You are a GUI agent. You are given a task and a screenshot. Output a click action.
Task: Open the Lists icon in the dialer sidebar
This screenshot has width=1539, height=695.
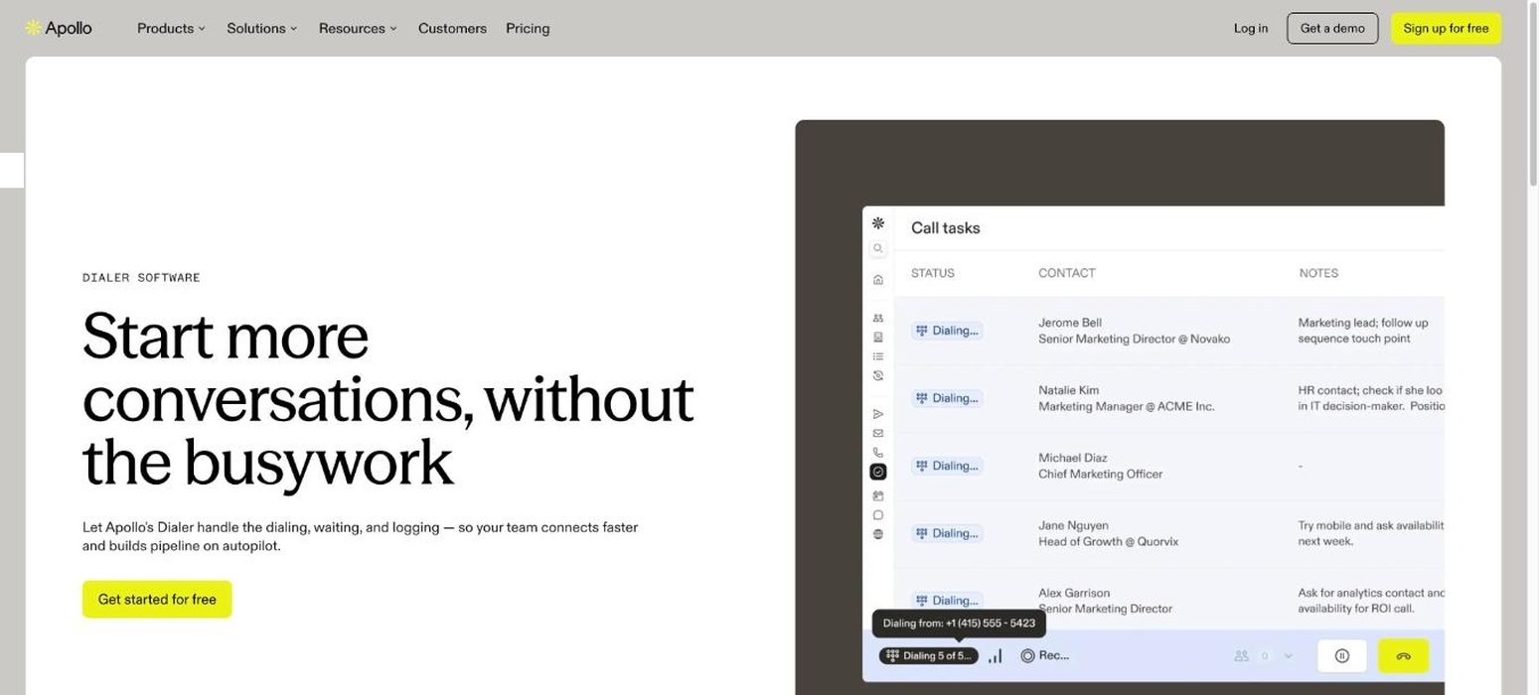point(878,356)
